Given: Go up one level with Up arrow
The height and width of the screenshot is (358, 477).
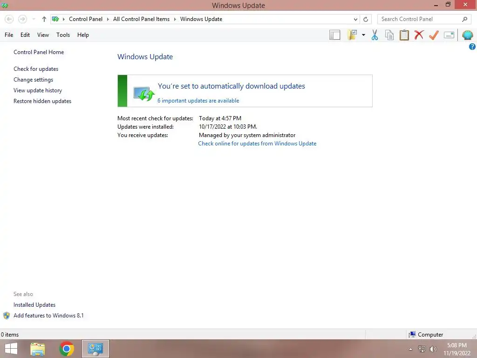Looking at the screenshot, I should coord(44,19).
